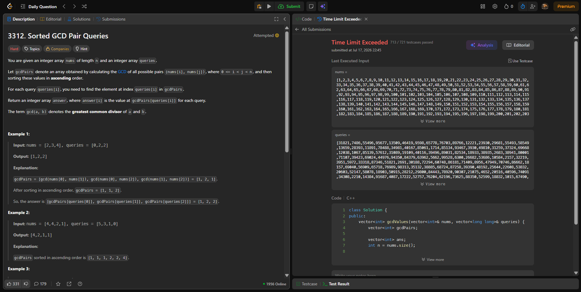Add problem to favorites with star icon

[59, 284]
